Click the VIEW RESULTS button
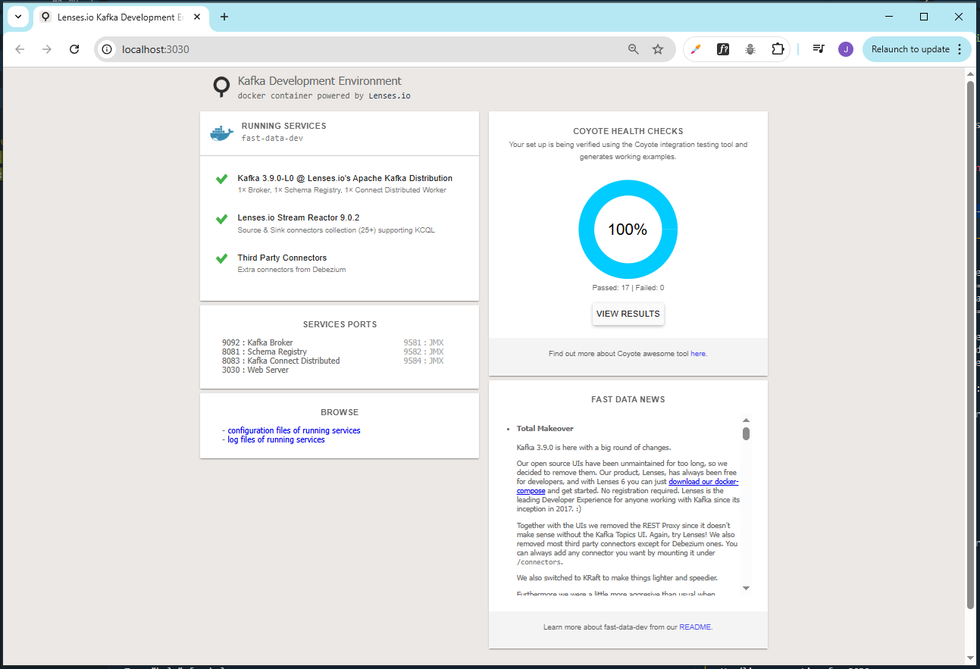This screenshot has width=980, height=669. [628, 314]
